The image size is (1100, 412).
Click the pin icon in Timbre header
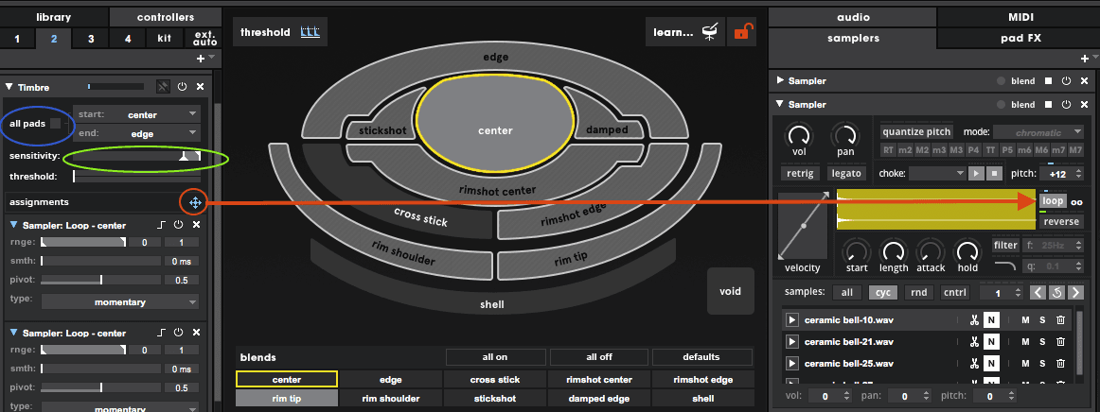163,86
